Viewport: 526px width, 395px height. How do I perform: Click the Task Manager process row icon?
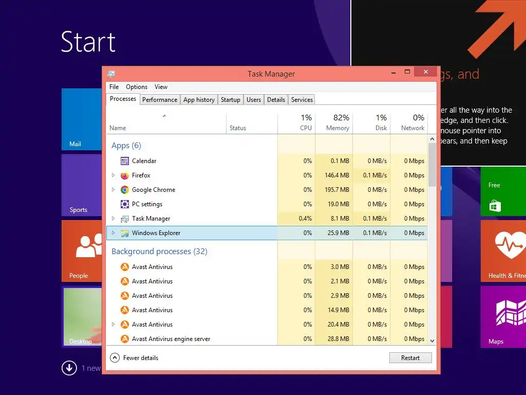click(124, 219)
